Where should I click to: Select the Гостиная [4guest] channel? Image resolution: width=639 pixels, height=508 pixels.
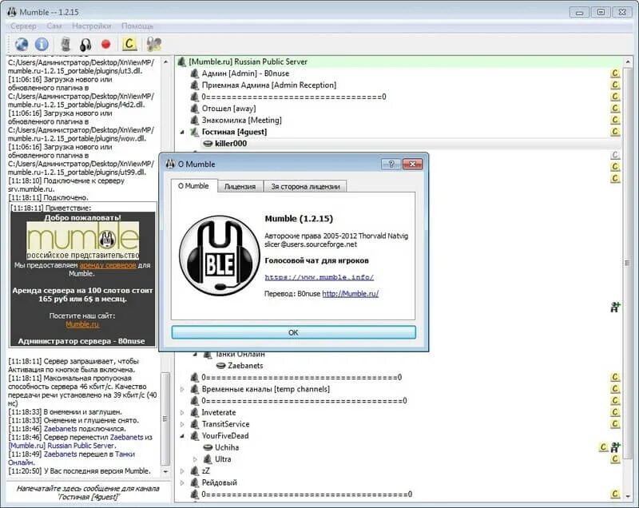click(234, 132)
